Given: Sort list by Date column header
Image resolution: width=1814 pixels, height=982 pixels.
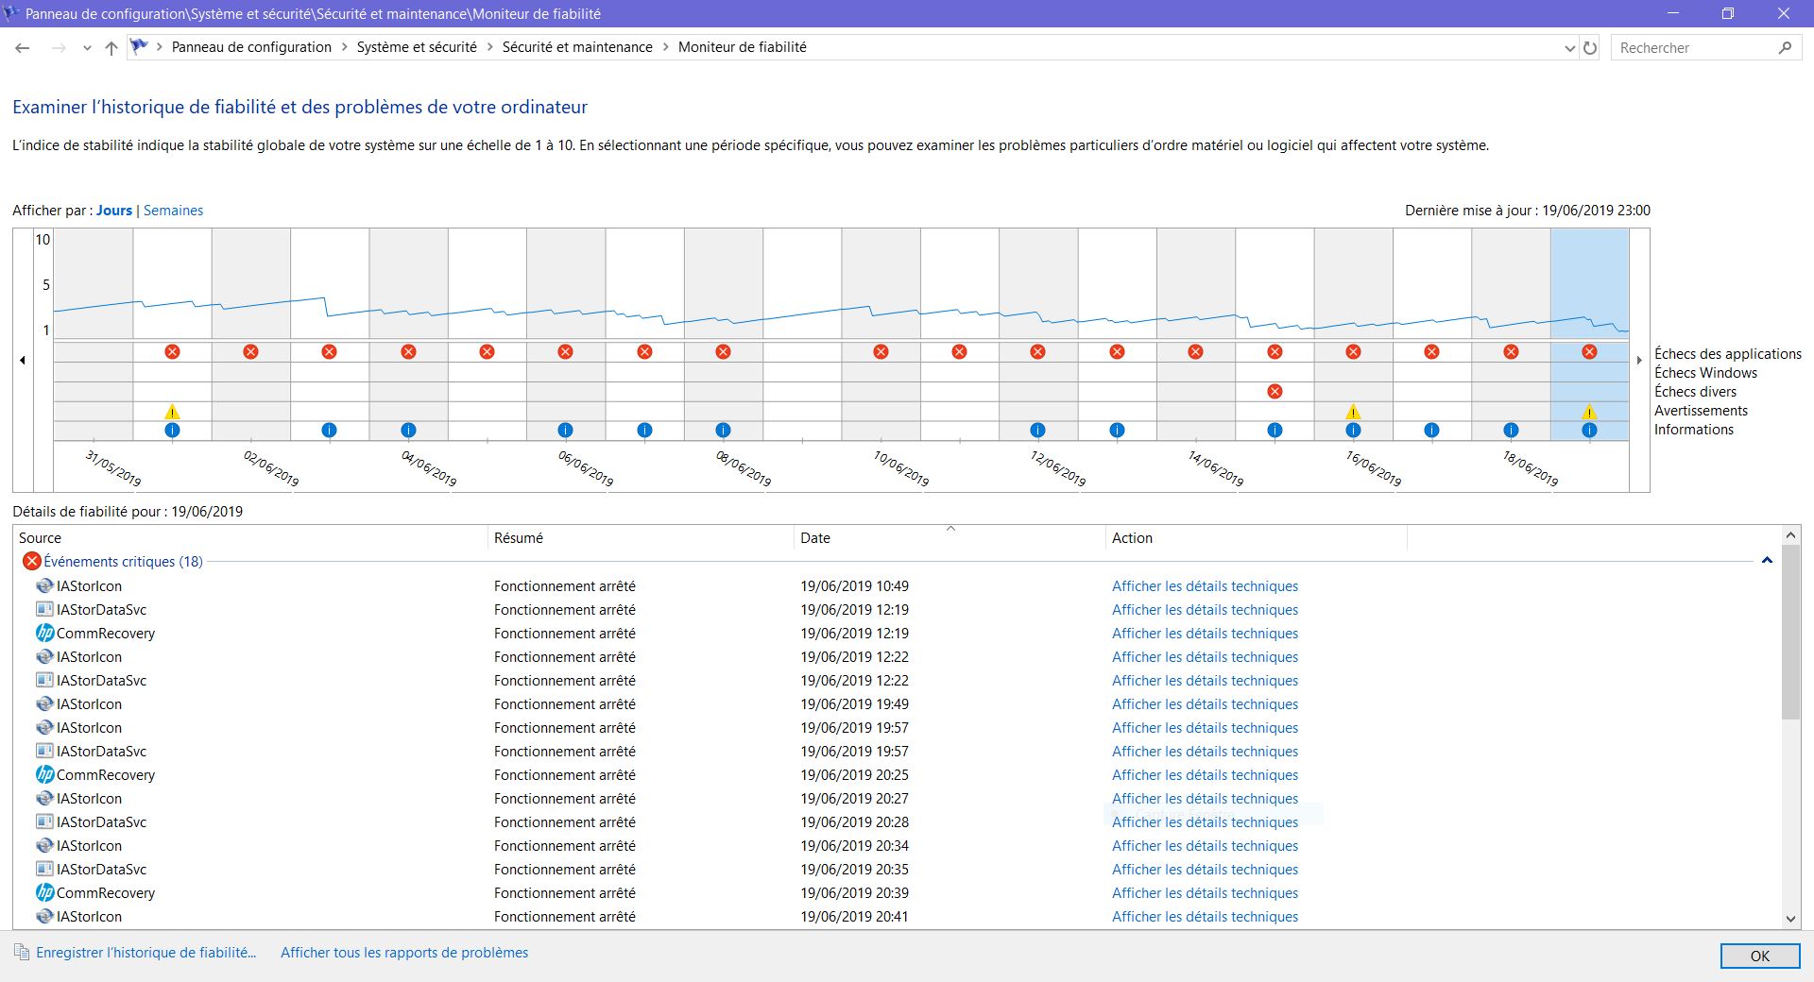Looking at the screenshot, I should tap(950, 538).
